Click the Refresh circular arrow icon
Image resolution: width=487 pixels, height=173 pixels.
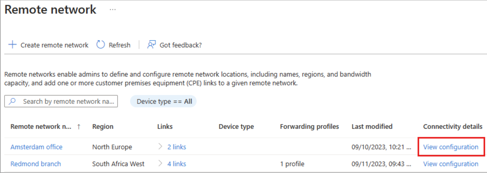pyautogui.click(x=101, y=45)
